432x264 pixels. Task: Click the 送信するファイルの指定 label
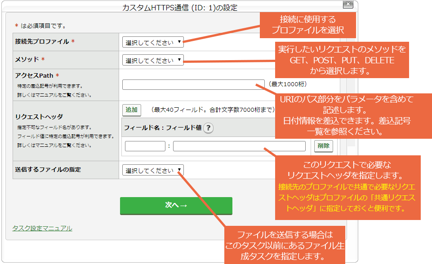[x=48, y=170]
